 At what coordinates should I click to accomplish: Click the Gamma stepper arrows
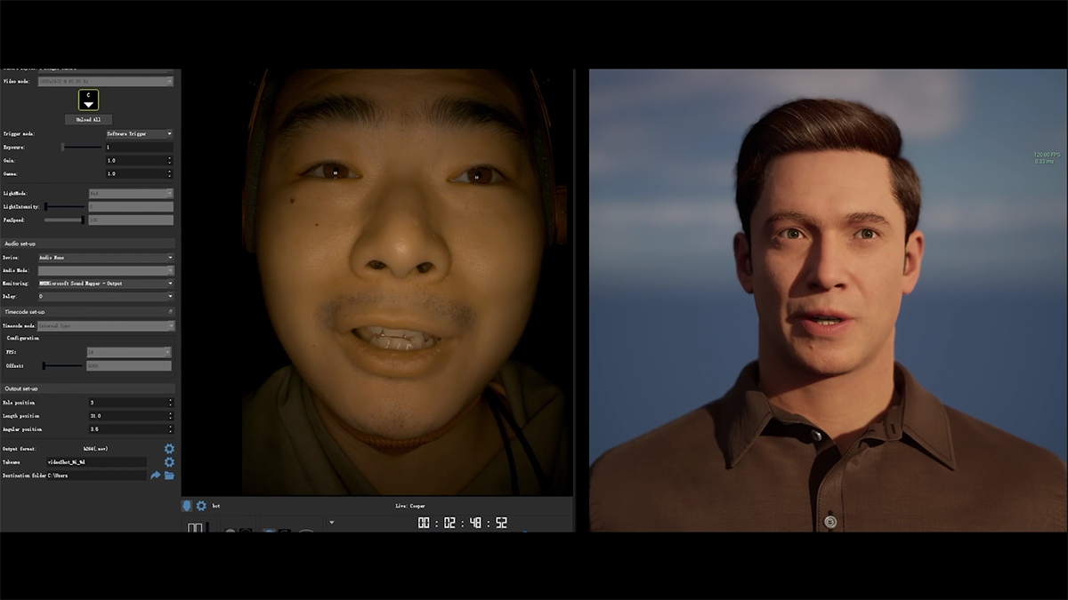pos(170,173)
